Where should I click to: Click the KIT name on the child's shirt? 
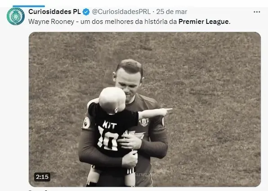pos(109,124)
